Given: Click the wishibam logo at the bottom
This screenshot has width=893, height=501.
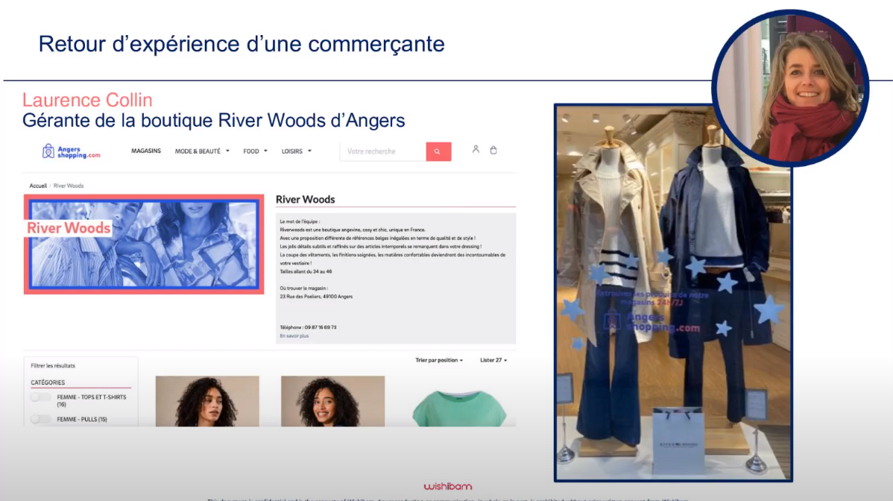Looking at the screenshot, I should (x=448, y=486).
